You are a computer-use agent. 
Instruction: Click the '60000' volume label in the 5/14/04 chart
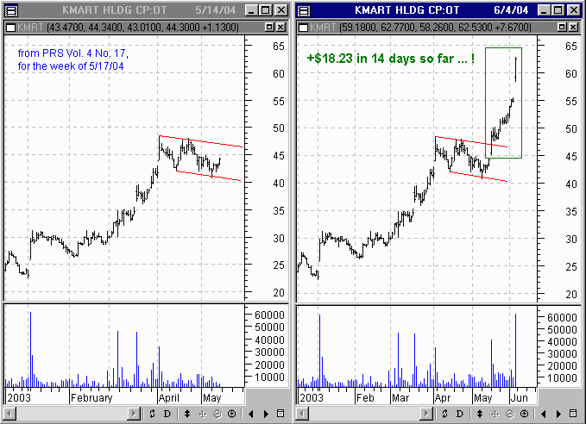(269, 315)
